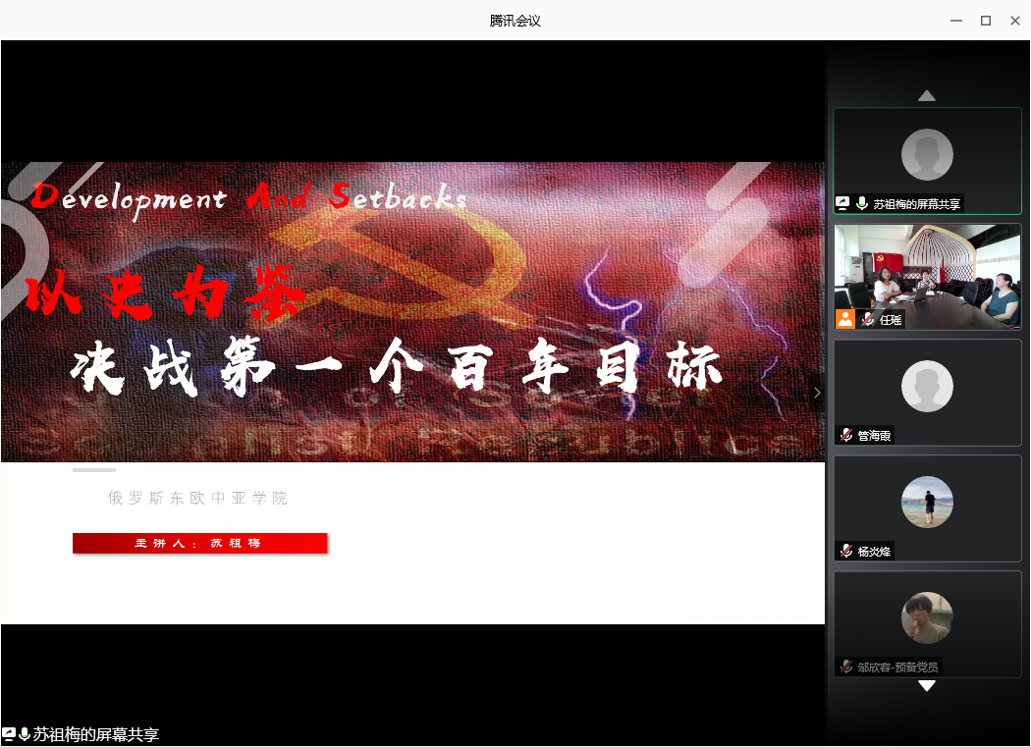Click the green microphone icon on 苏祖梅 tile
The image size is (1031, 747).
tap(861, 204)
